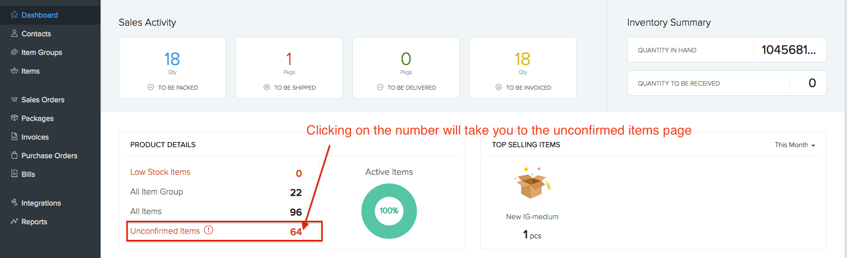Open the Items menu entry
The height and width of the screenshot is (258, 847).
pos(30,71)
